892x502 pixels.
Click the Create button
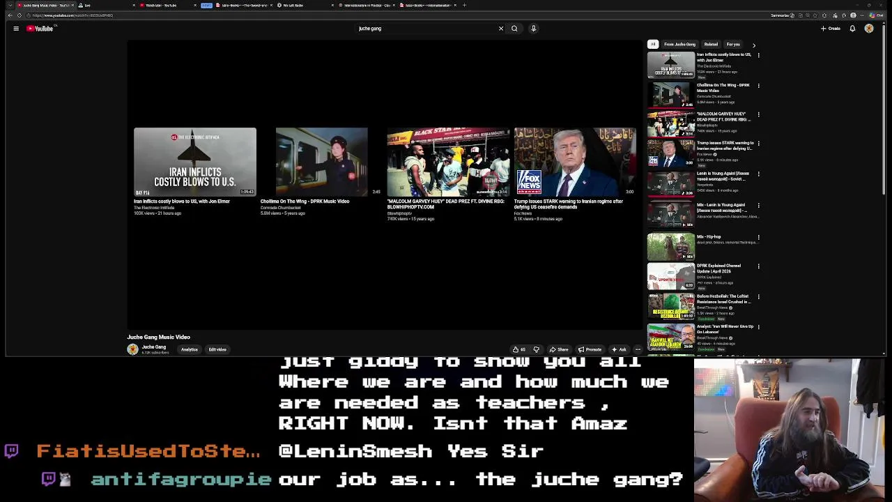[x=831, y=29]
